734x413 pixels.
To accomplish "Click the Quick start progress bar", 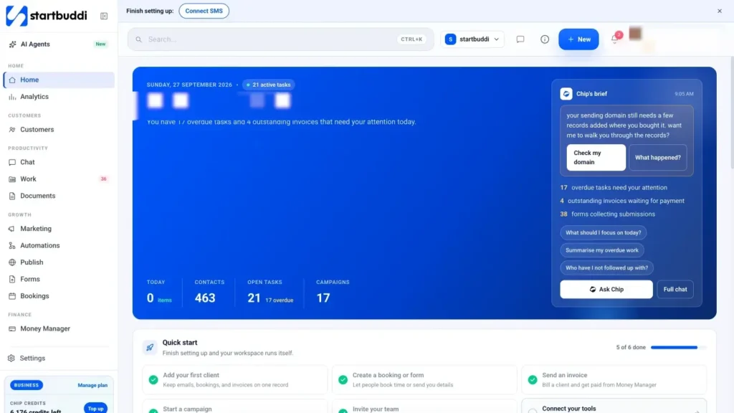I will [678, 348].
